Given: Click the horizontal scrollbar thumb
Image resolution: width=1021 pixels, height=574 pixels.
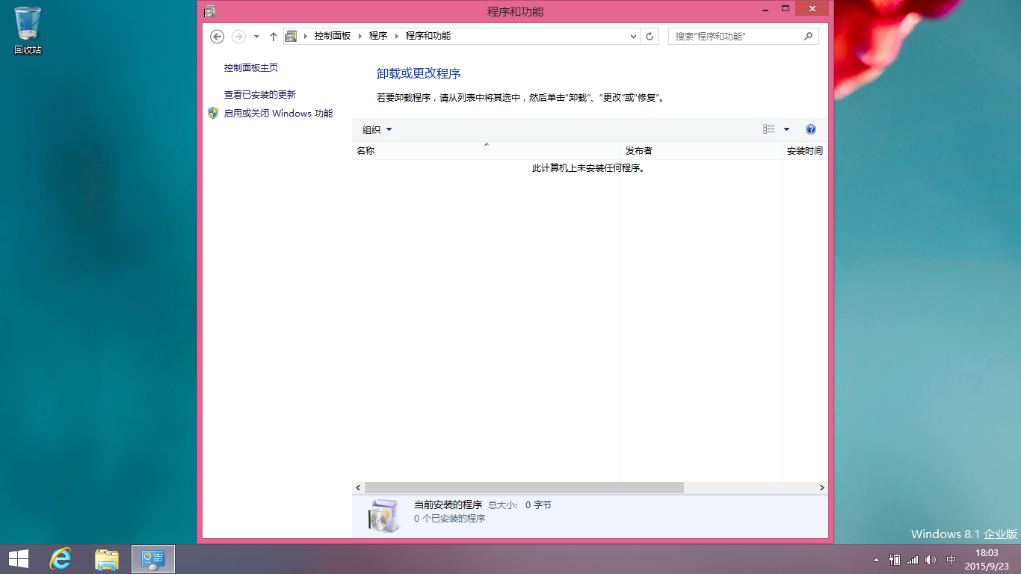Looking at the screenshot, I should click(x=524, y=487).
